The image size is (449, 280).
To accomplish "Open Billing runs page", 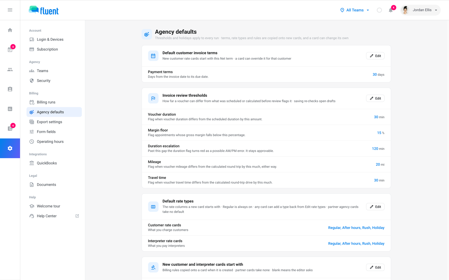I will 54,102.
